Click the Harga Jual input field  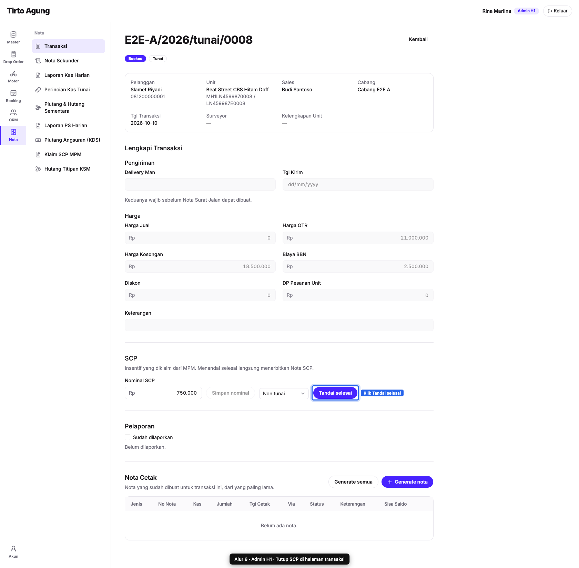click(200, 238)
